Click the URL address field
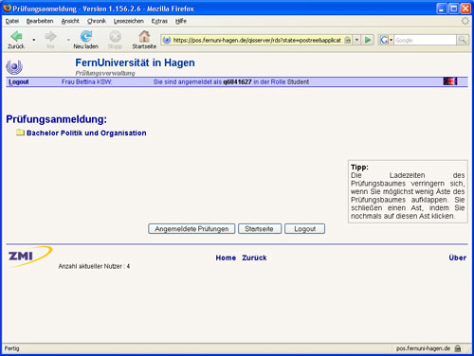 (257, 40)
